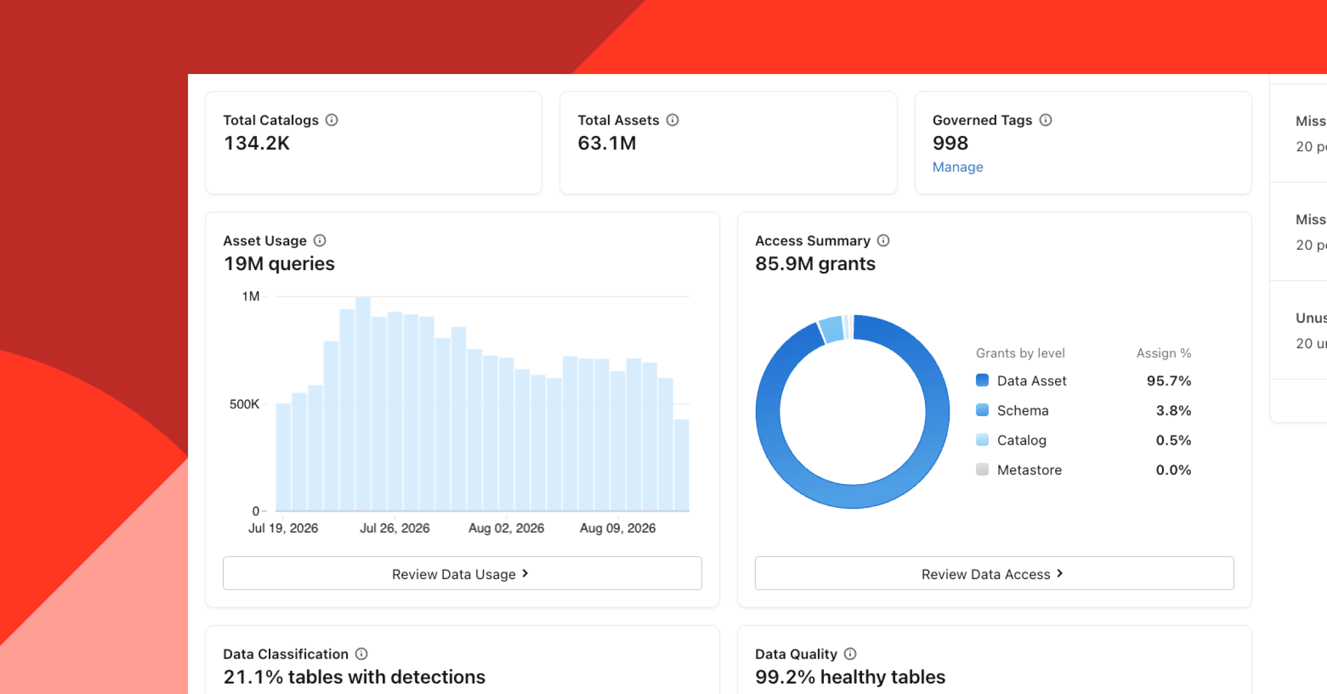Click the Assign % column header
Screen dimensions: 1327x694
(x=1164, y=353)
